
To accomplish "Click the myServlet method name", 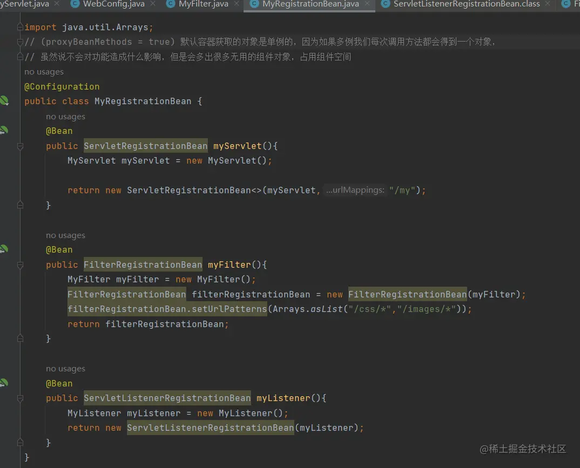I will click(238, 146).
